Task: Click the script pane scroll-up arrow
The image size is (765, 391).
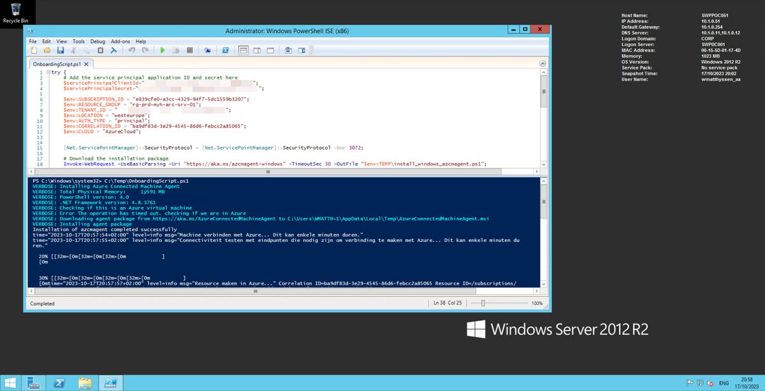Action: point(543,73)
